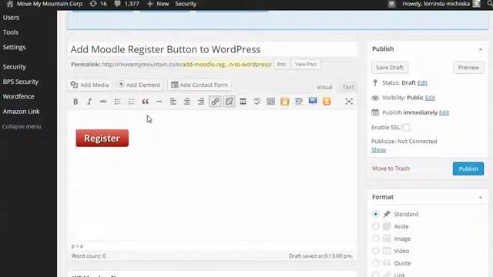Collapse the Format panel
Image resolution: width=493 pixels, height=277 pixels.
[x=480, y=197]
